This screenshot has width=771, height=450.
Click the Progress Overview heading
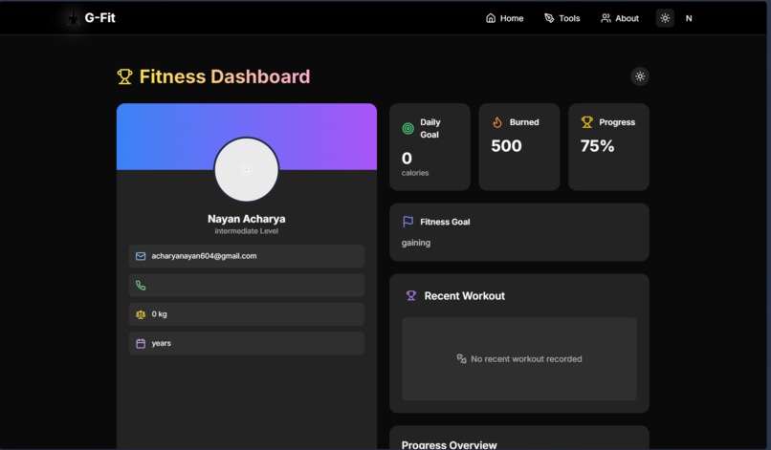click(x=449, y=444)
